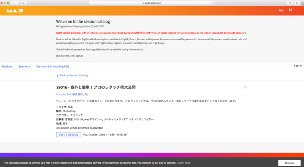The width and height of the screenshot is (304, 167).
Task: Click the Add To Schedule button
Action: point(69,135)
